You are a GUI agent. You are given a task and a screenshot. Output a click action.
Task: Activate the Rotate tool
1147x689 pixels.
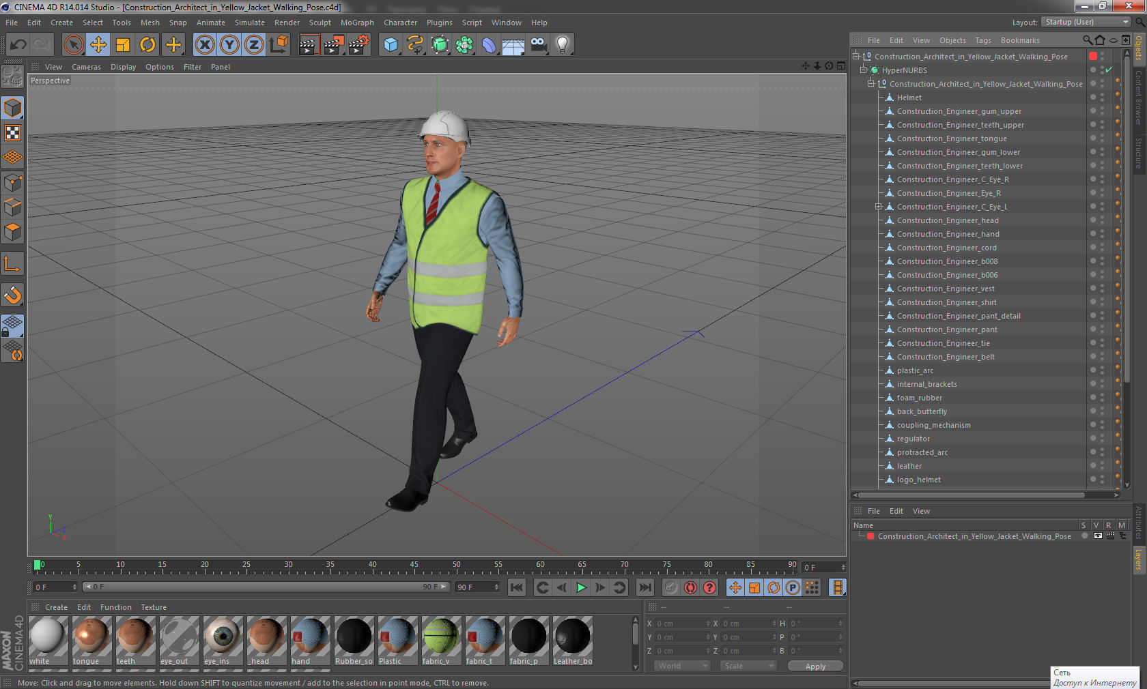tap(147, 45)
